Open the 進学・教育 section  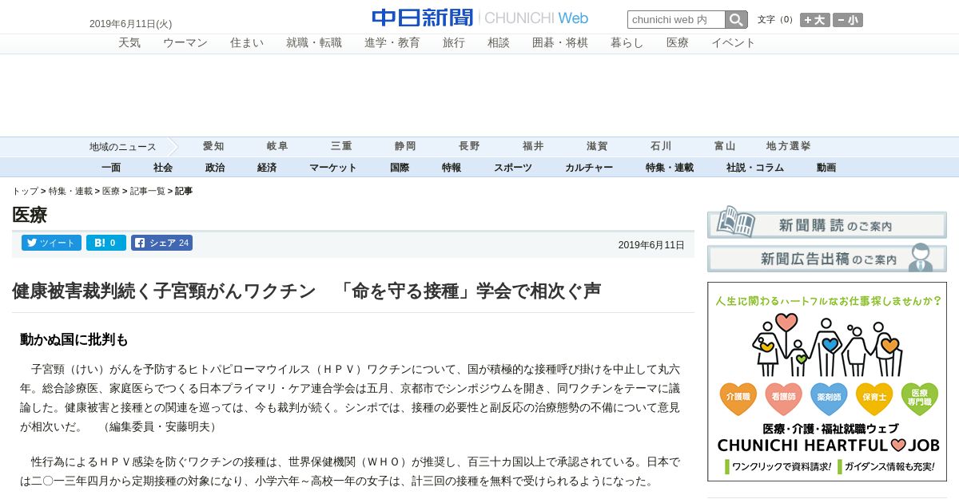(x=392, y=43)
